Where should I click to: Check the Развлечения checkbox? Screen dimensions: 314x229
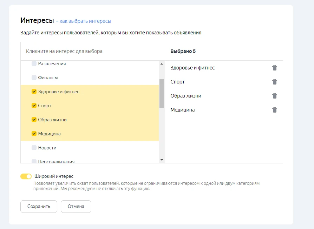click(x=34, y=63)
